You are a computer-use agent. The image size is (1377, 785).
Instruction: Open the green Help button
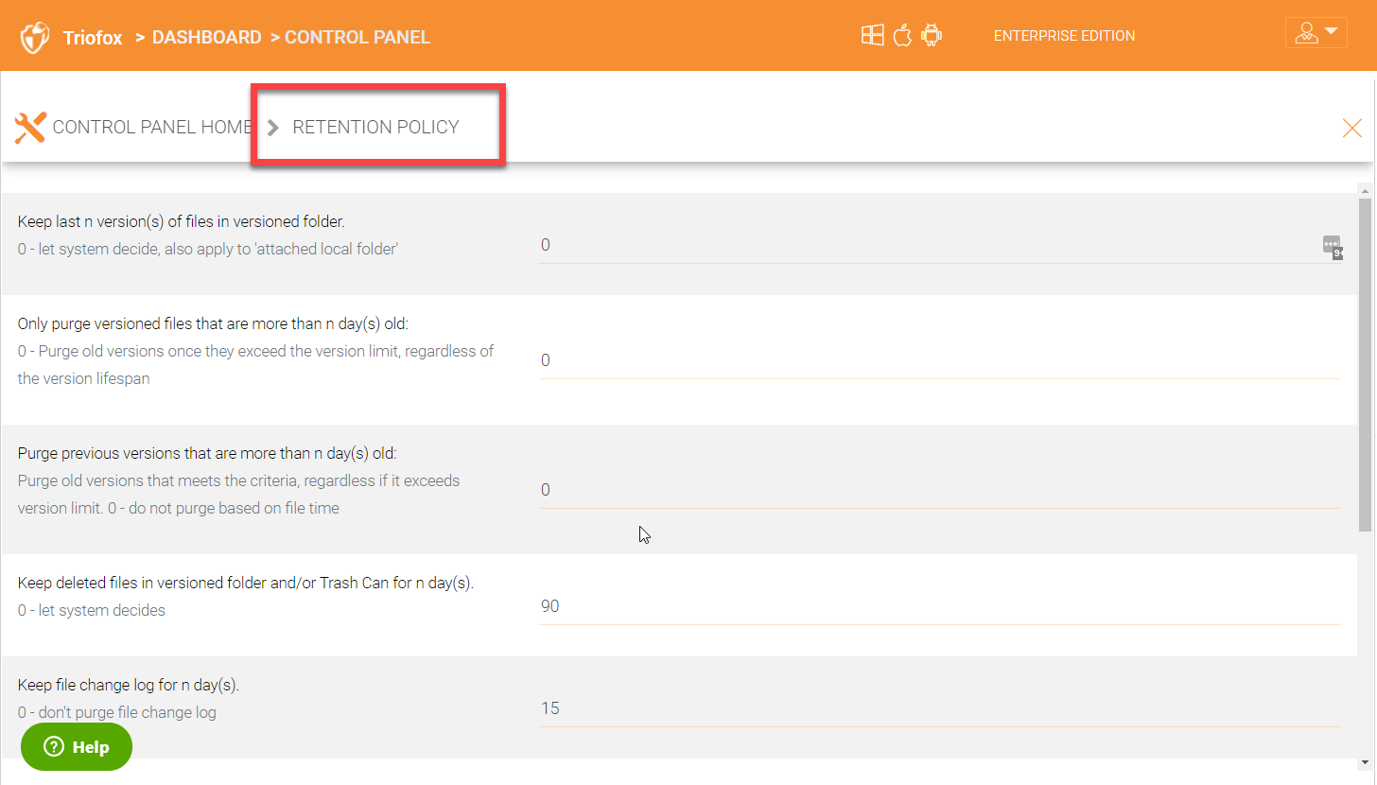[x=77, y=747]
